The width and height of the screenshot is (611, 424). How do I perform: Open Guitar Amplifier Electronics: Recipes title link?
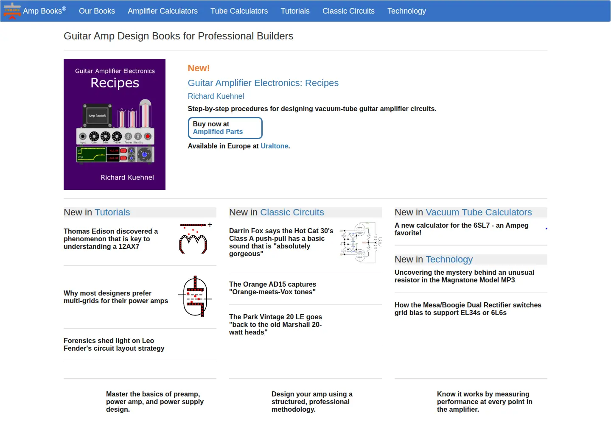coord(263,83)
